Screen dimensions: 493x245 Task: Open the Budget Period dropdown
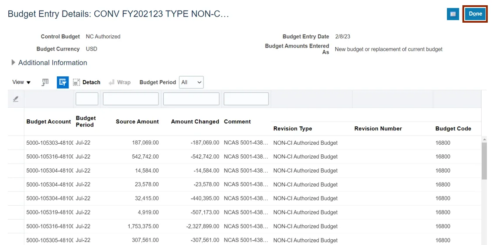coord(192,82)
